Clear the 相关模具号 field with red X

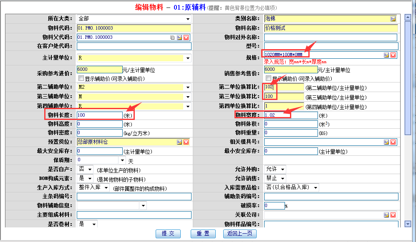pyautogui.click(x=393, y=142)
